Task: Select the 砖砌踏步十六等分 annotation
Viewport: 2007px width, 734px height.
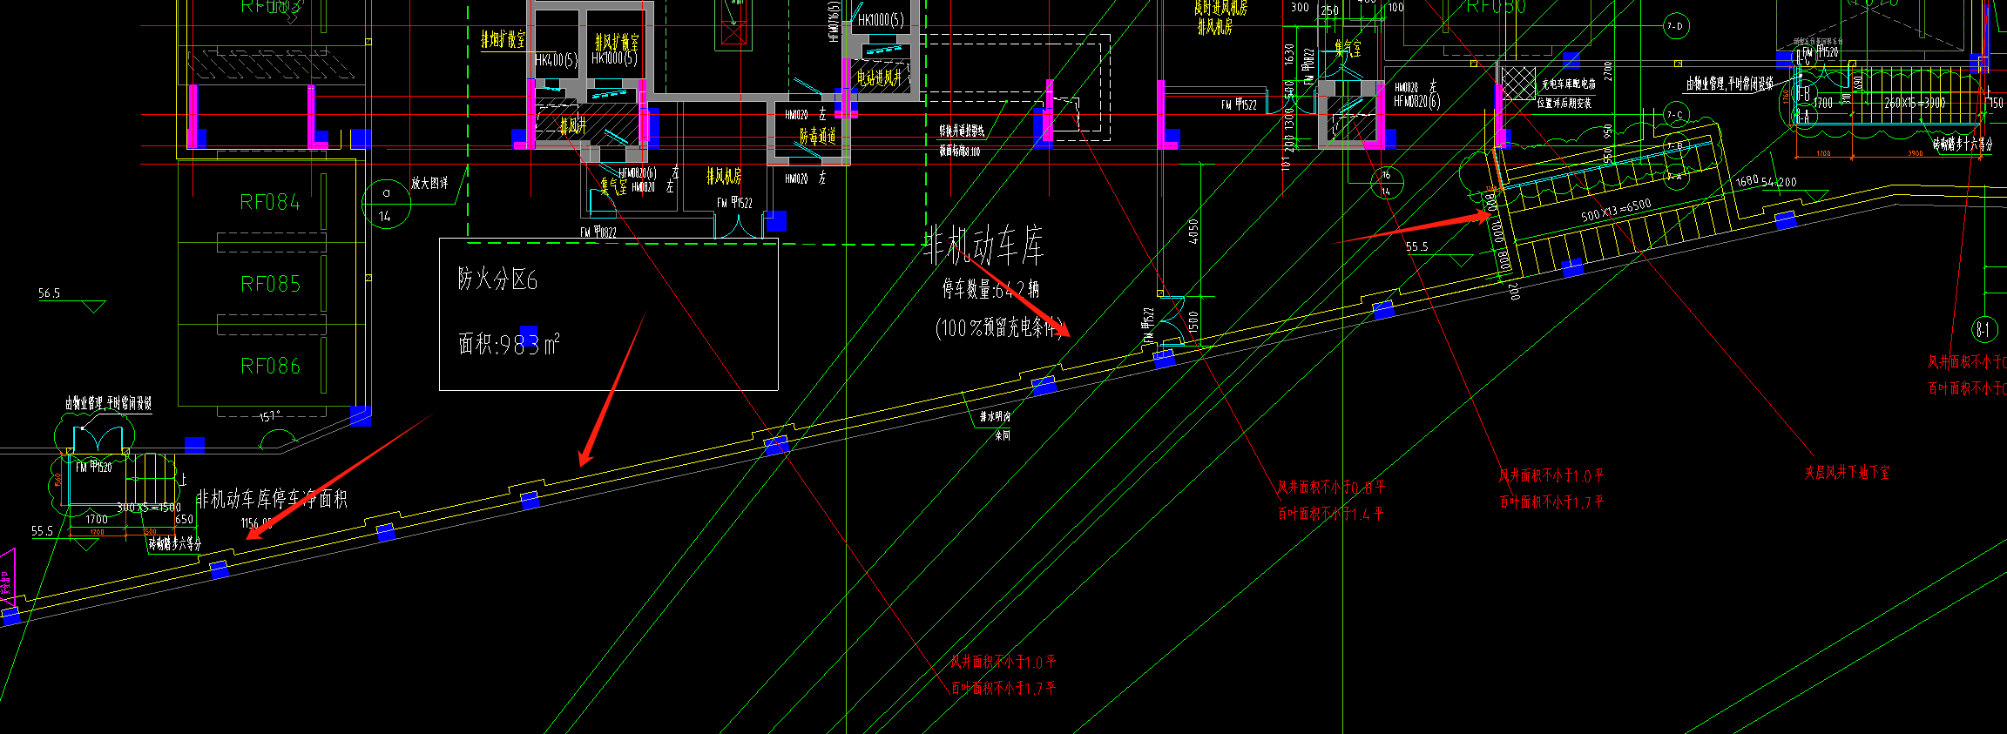Action: pos(1962,144)
